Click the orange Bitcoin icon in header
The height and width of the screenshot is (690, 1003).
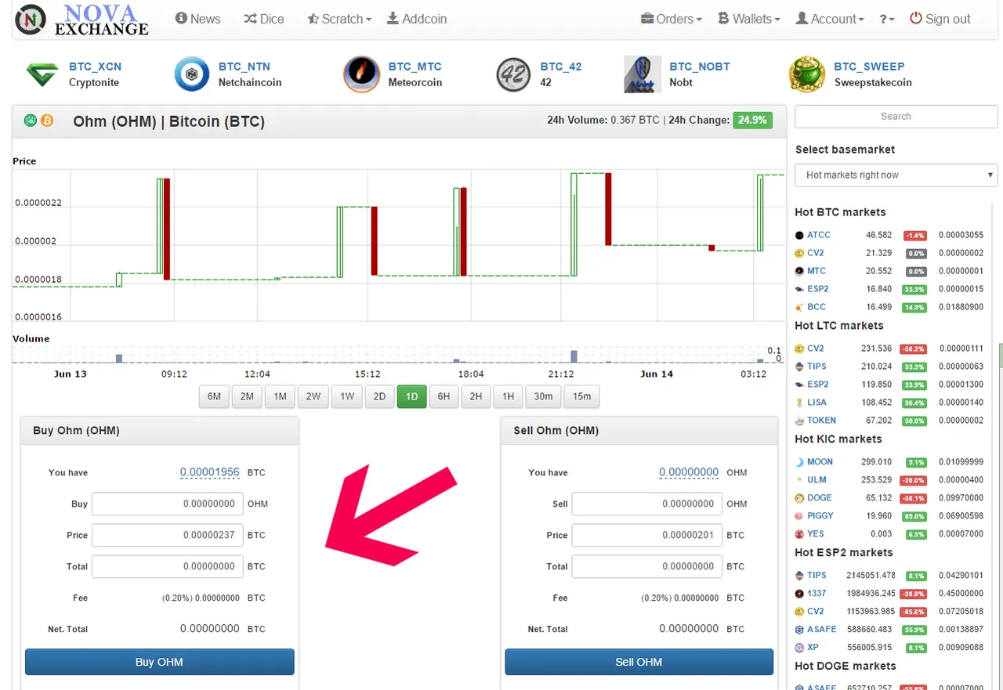[x=47, y=121]
